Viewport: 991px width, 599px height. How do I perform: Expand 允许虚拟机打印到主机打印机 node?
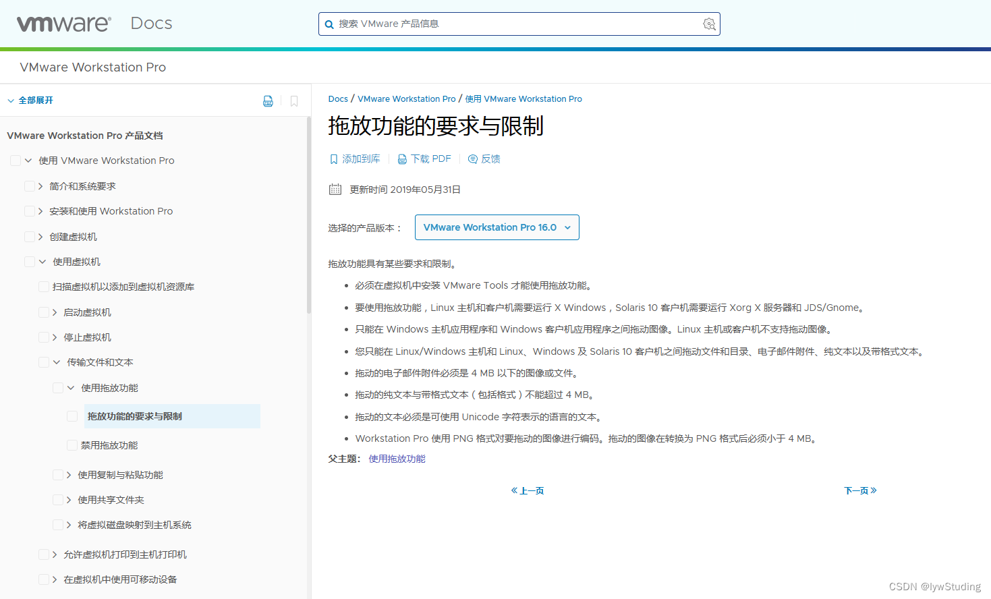[x=55, y=554]
